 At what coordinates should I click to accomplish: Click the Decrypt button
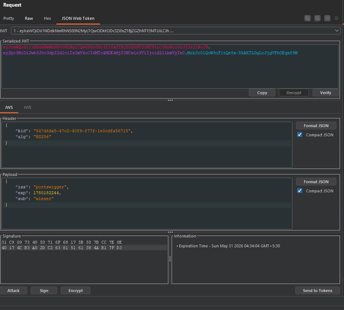point(294,93)
